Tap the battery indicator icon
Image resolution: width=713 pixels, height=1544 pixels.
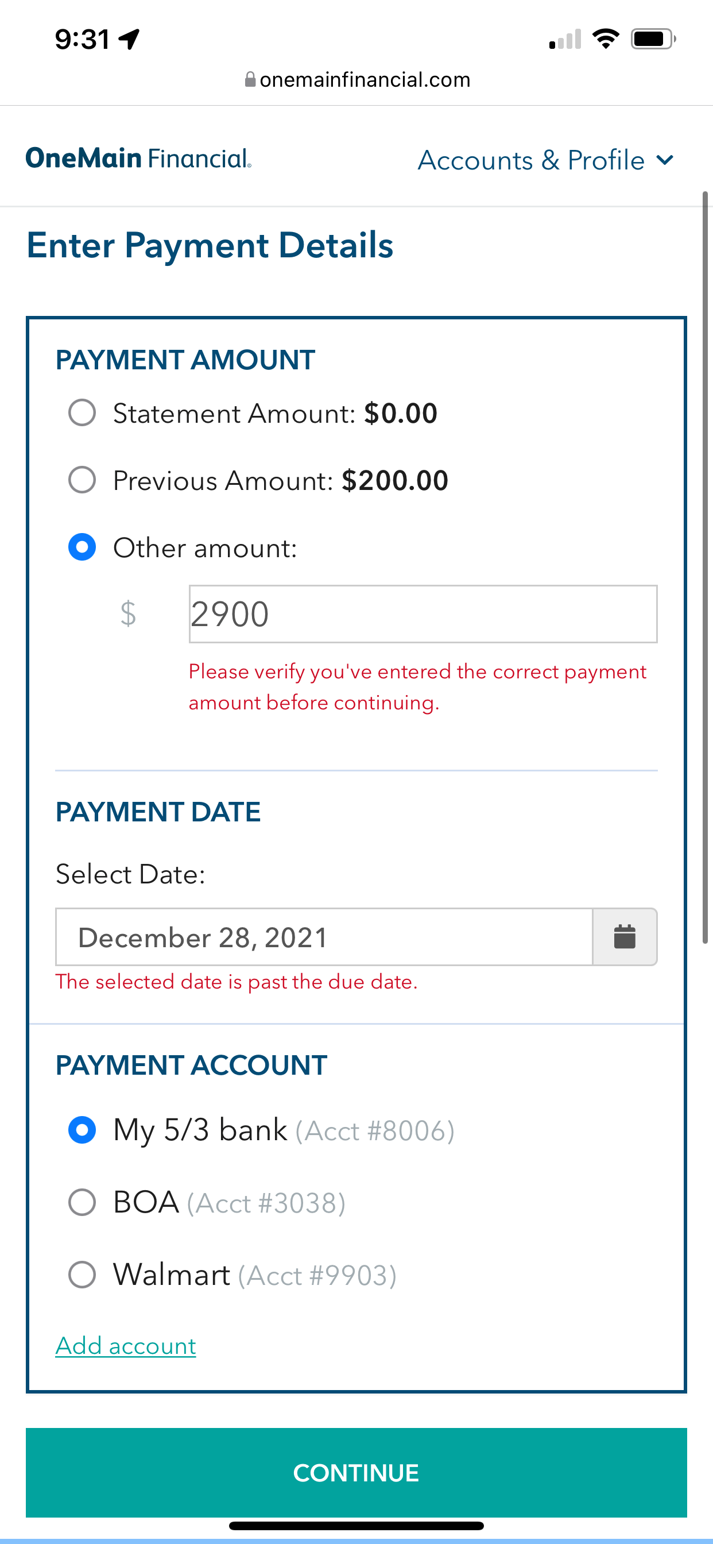click(x=653, y=39)
